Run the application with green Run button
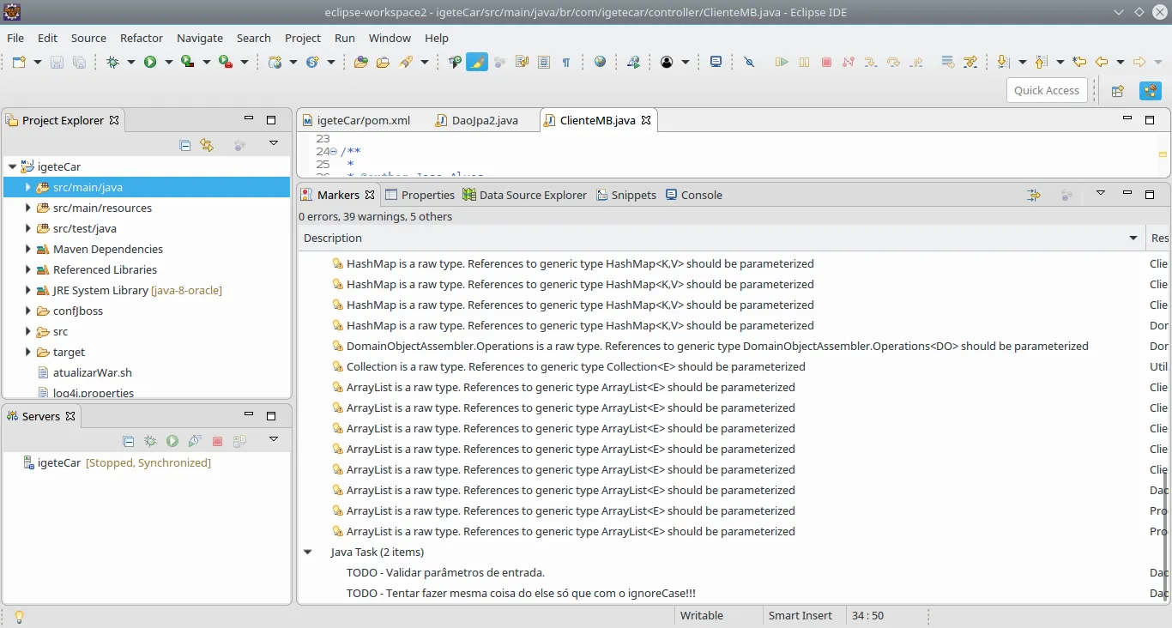This screenshot has width=1172, height=628. (150, 62)
